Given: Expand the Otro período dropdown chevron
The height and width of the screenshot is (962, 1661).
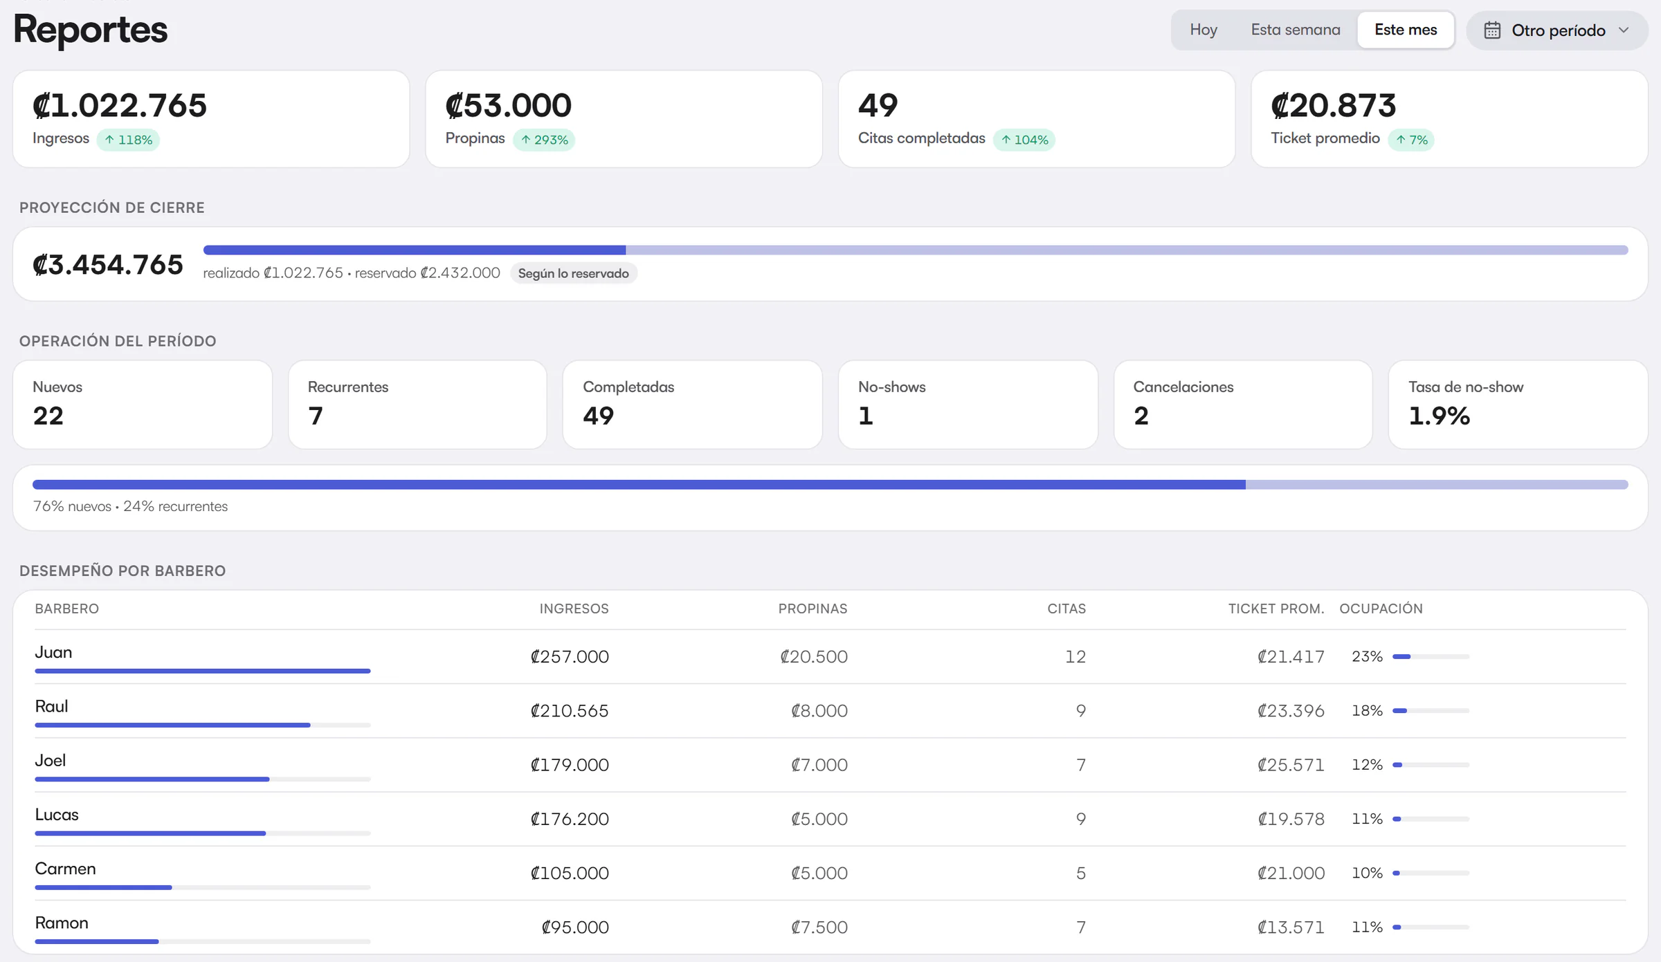Looking at the screenshot, I should coord(1624,30).
